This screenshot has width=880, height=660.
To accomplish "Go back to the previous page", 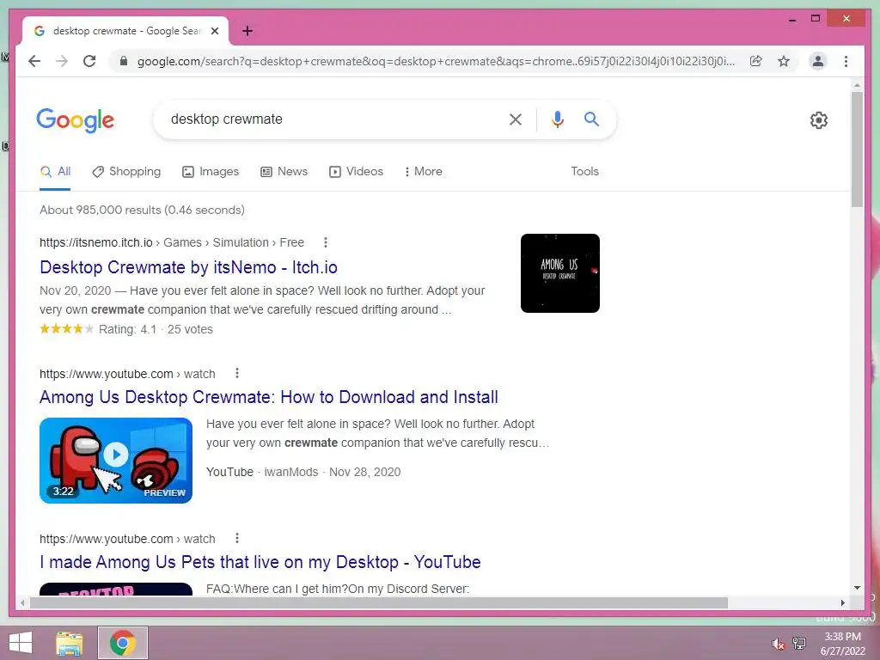I will pyautogui.click(x=34, y=61).
